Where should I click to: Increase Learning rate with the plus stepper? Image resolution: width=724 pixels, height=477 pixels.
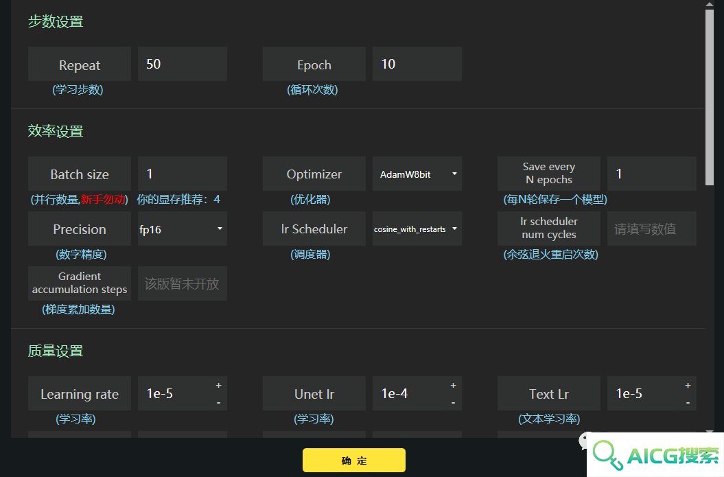pyautogui.click(x=218, y=385)
